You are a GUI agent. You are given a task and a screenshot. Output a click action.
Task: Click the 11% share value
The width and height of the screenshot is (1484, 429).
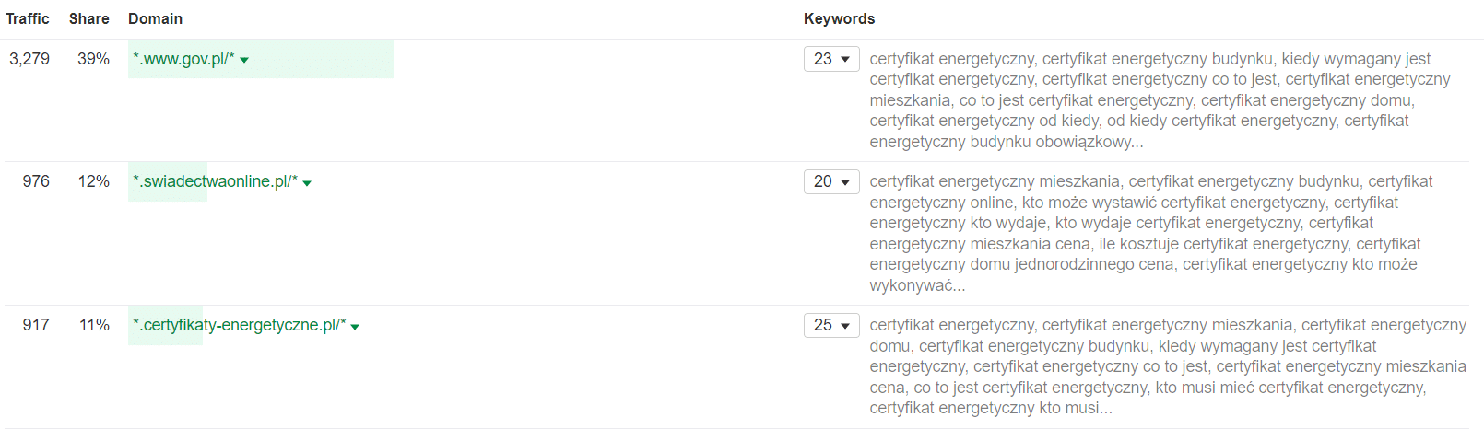94,325
